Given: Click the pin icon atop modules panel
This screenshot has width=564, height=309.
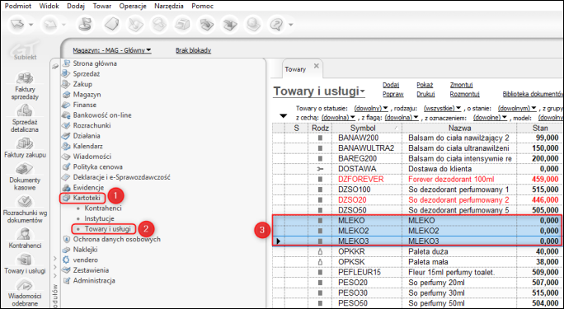Looking at the screenshot, I should click(x=55, y=66).
